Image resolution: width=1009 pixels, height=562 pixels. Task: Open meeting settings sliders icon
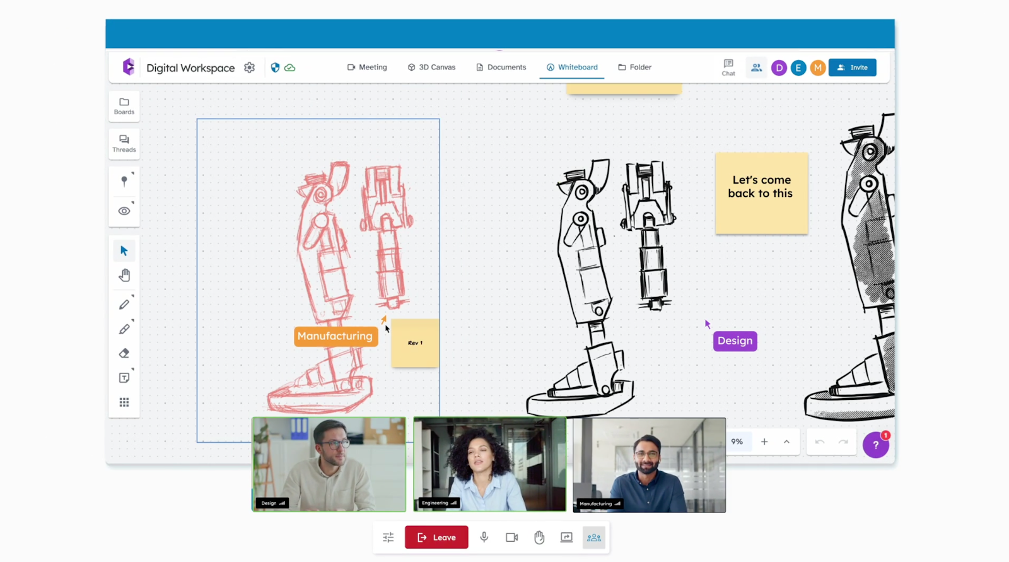pyautogui.click(x=388, y=537)
